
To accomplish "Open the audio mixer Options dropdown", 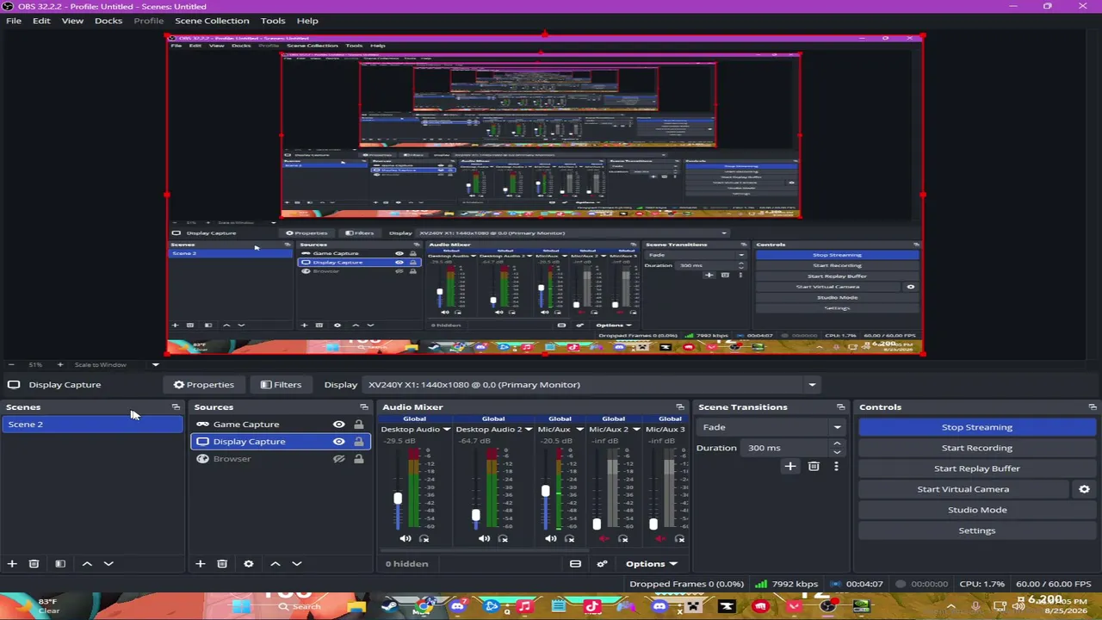I will [652, 564].
